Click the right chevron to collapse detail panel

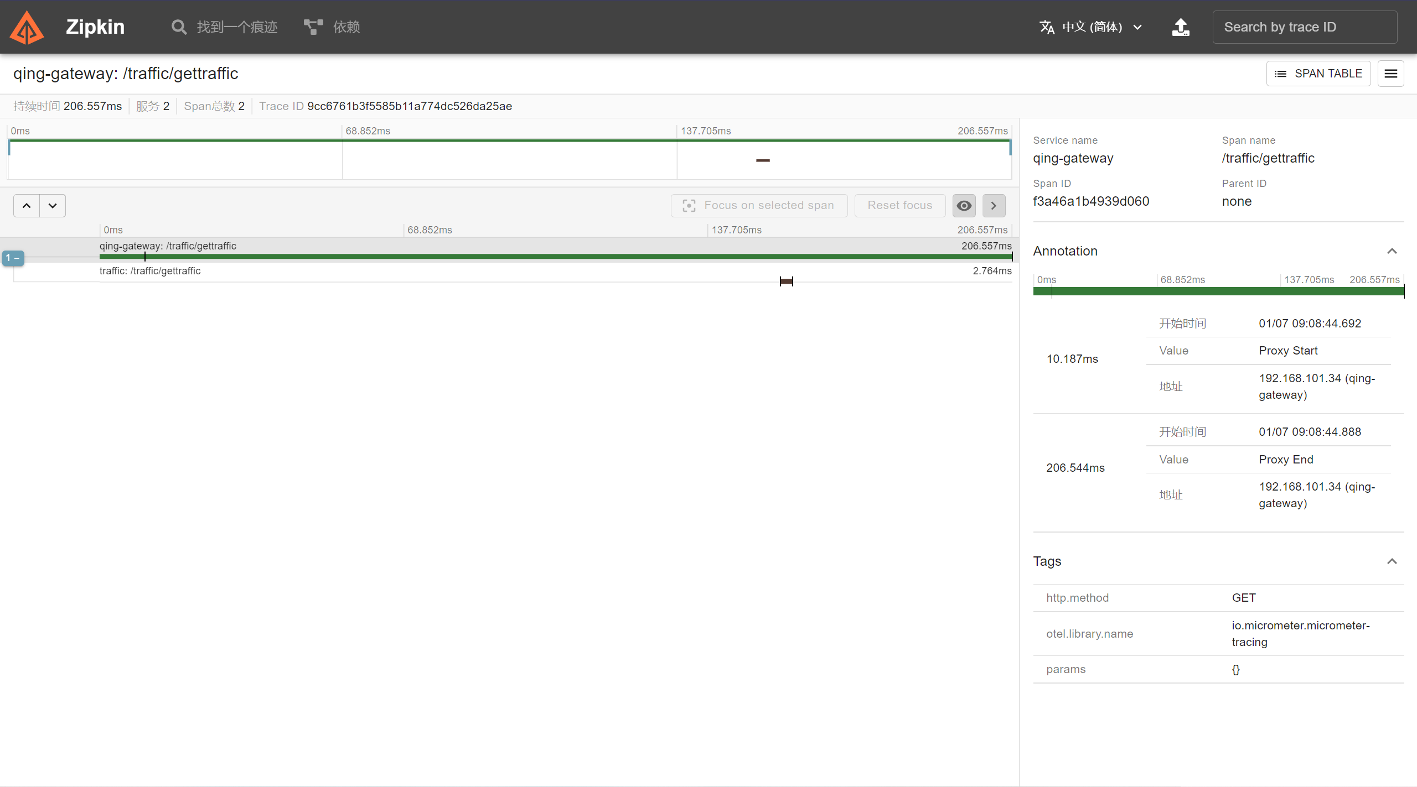click(x=994, y=206)
